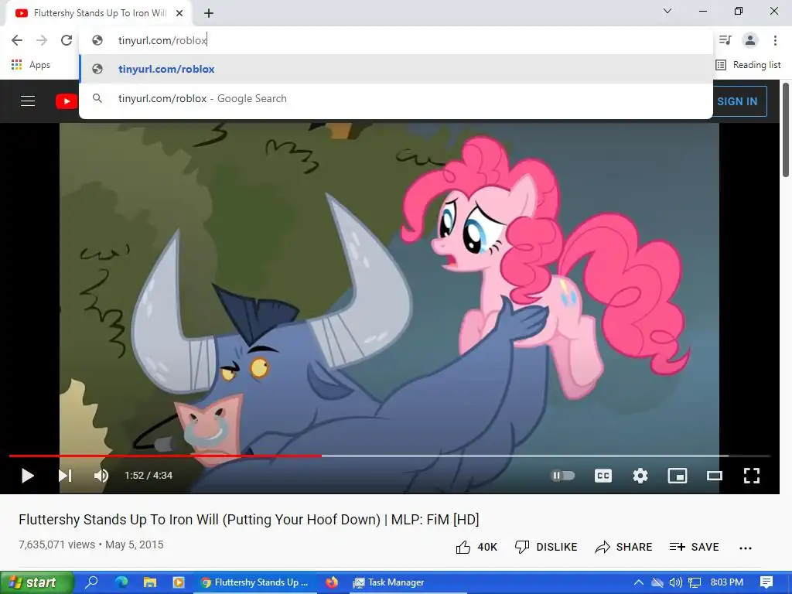Toggle closed captions CC
Viewport: 792px width, 594px height.
point(603,476)
